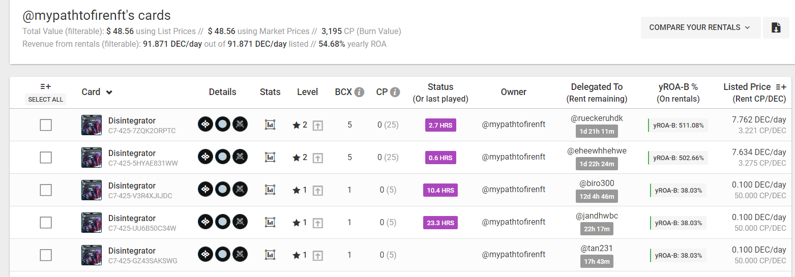Open owner @mypathtofirenft link in second row
The width and height of the screenshot is (795, 277).
[514, 157]
